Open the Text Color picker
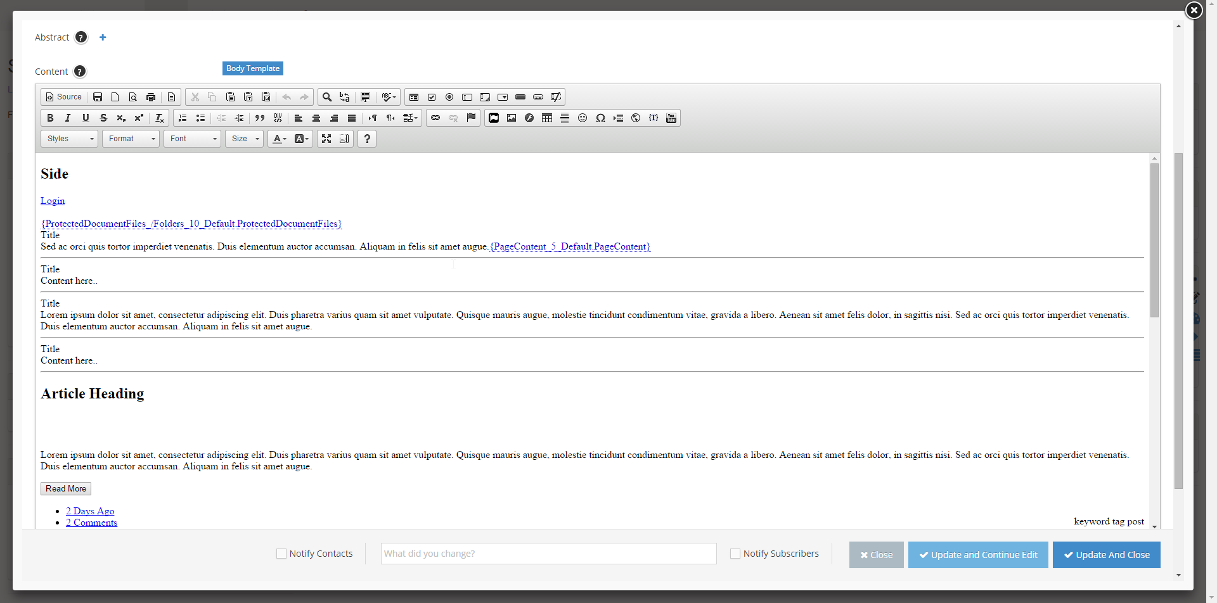The image size is (1217, 603). point(278,139)
